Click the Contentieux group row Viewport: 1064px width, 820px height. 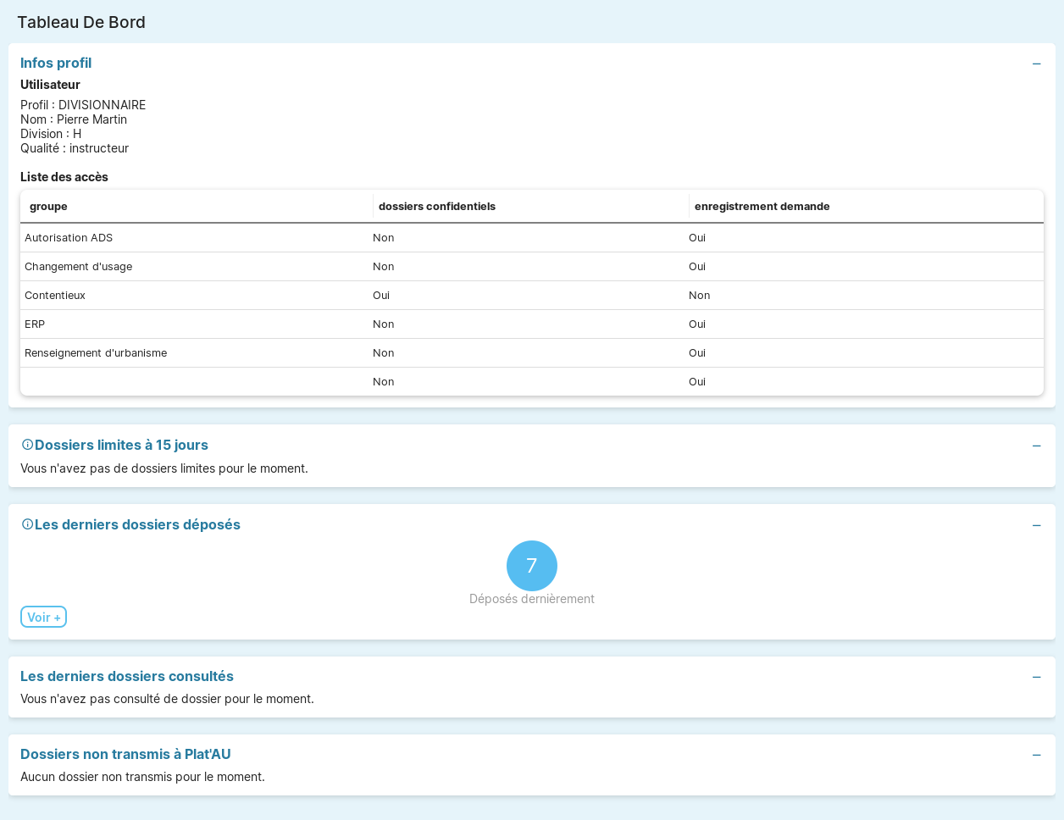pyautogui.click(x=55, y=296)
